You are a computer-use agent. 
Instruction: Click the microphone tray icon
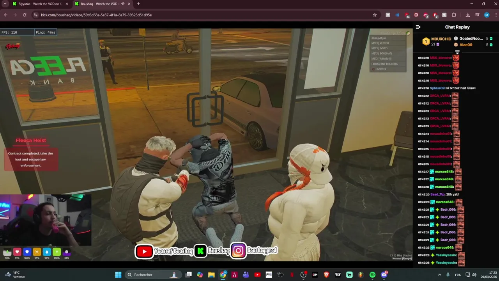(448, 275)
